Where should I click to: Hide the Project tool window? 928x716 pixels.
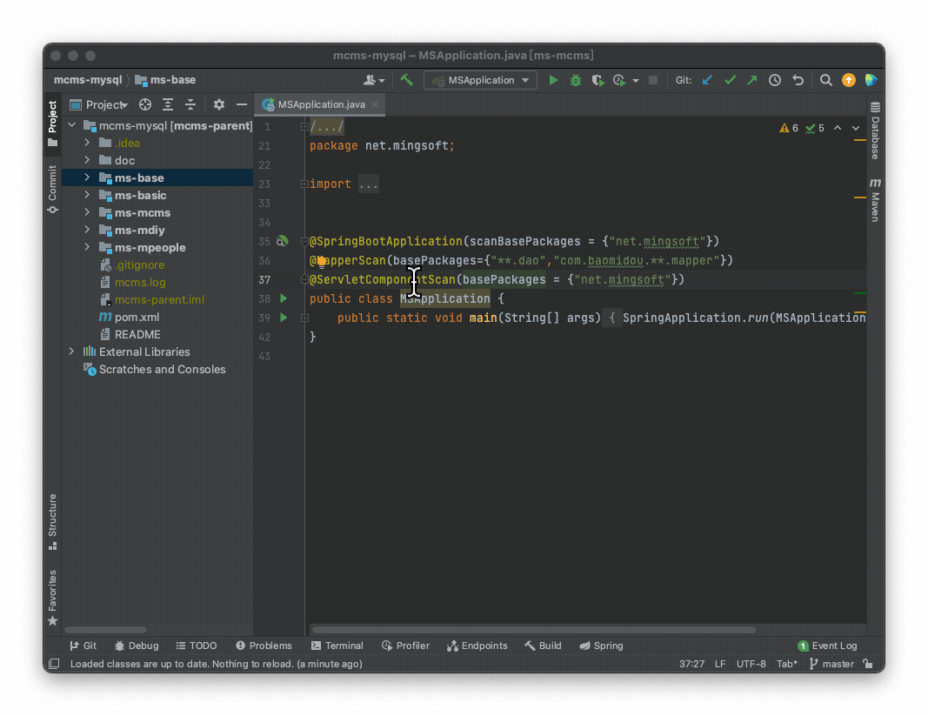pos(242,104)
